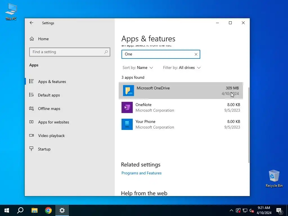Image resolution: width=288 pixels, height=216 pixels.
Task: Click the Default apps sidebar icon
Action: [x=31, y=95]
